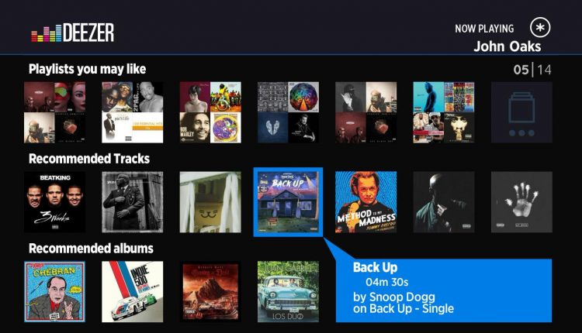The width and height of the screenshot is (582, 333).
Task: Open the Indie 500 album
Action: pyautogui.click(x=133, y=291)
